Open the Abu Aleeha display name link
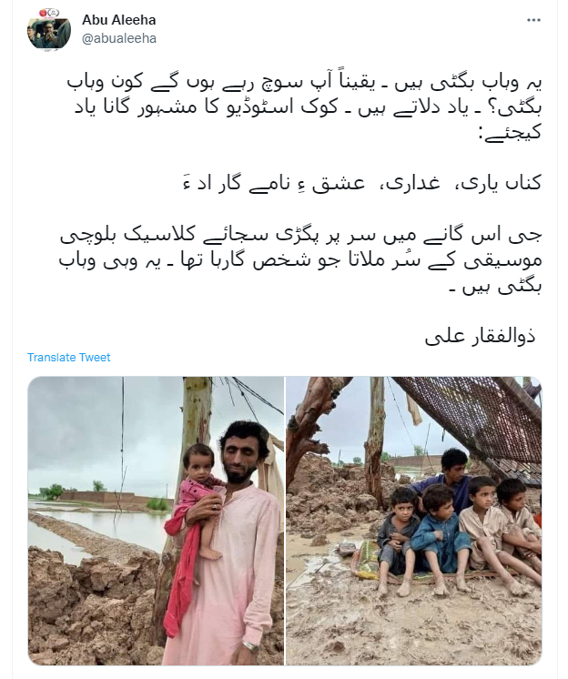The height and width of the screenshot is (679, 568). coord(119,20)
